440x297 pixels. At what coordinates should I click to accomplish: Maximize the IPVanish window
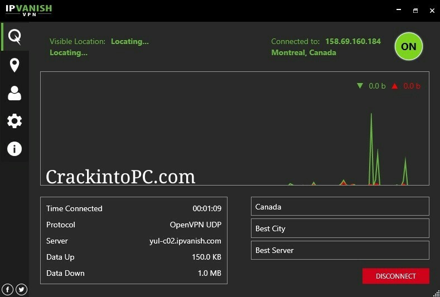click(415, 11)
